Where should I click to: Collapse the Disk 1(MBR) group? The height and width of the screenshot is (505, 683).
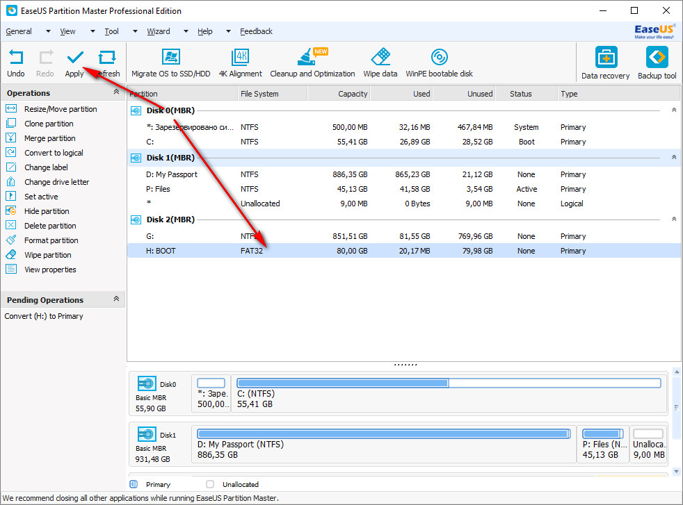point(674,157)
